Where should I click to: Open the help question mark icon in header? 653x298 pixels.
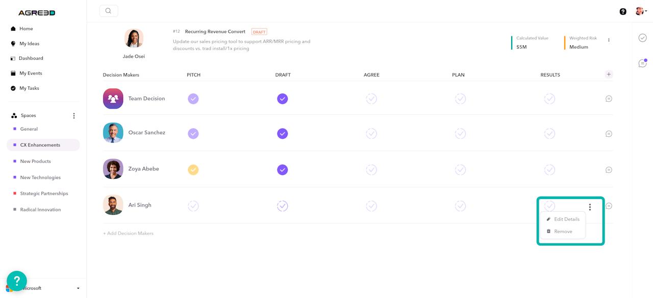point(623,11)
